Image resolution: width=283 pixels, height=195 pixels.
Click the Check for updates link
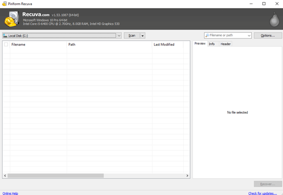point(263,193)
